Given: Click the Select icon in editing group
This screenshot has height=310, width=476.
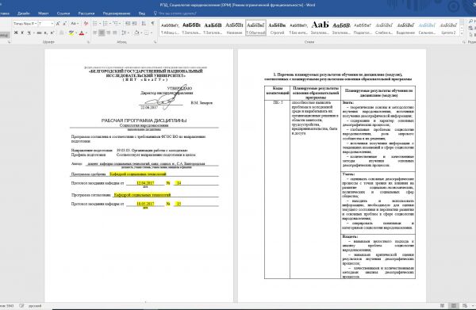Looking at the screenshot, I should (470, 35).
